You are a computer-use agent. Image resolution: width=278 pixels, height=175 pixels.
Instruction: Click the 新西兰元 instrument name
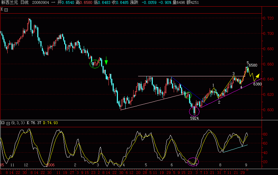pyautogui.click(x=9, y=2)
